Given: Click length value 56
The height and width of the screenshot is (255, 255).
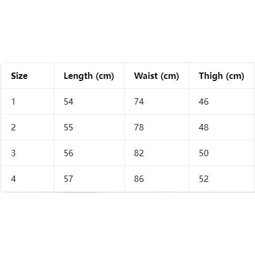Looking at the screenshot, I should pos(68,153).
